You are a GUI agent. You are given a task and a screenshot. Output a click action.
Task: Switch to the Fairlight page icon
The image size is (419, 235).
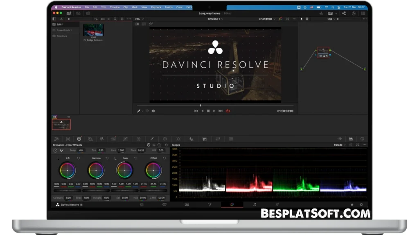point(255,205)
